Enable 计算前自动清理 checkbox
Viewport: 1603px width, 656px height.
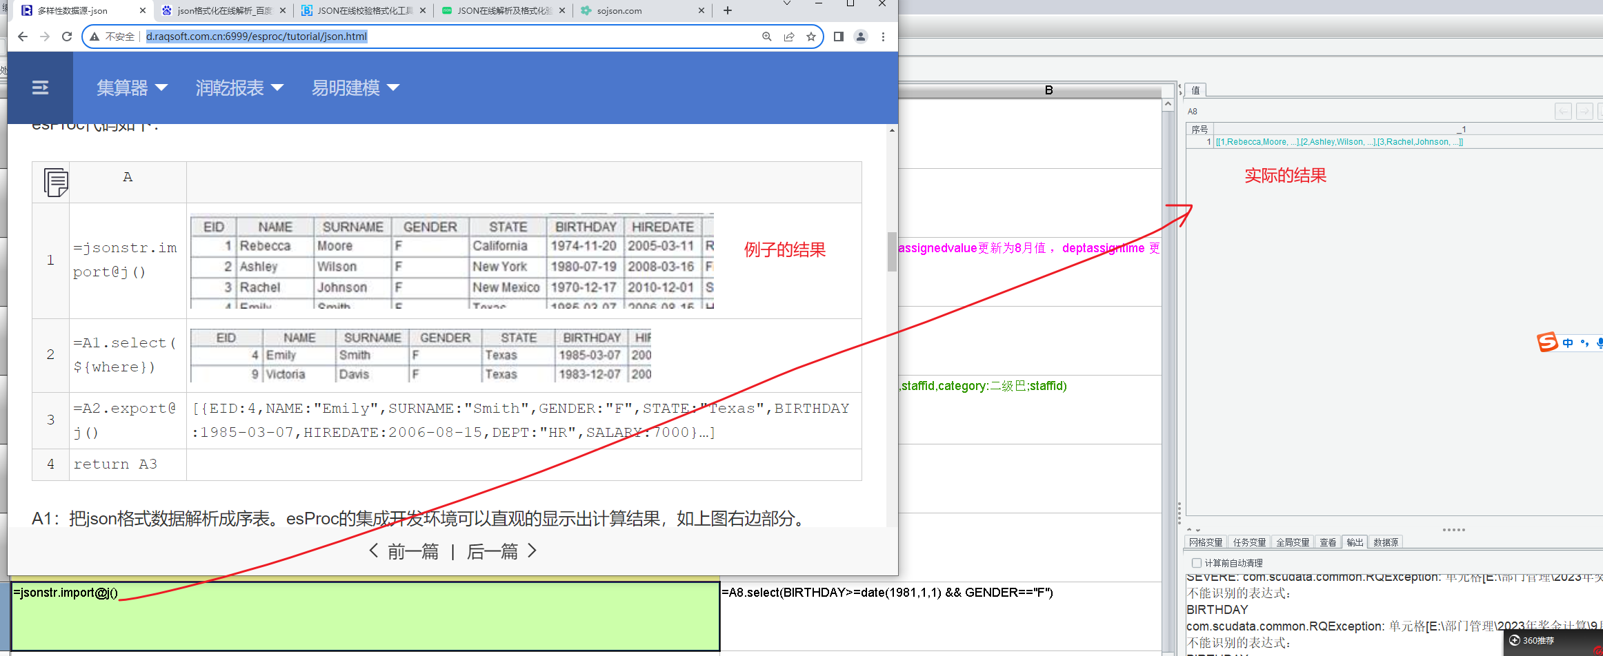[x=1197, y=563]
